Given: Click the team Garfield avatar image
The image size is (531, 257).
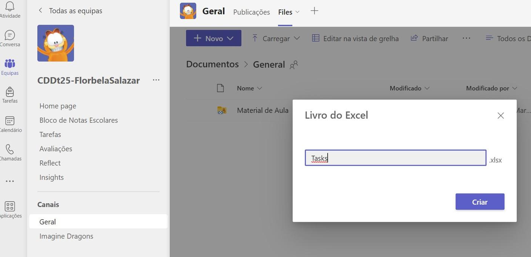Looking at the screenshot, I should click(55, 43).
